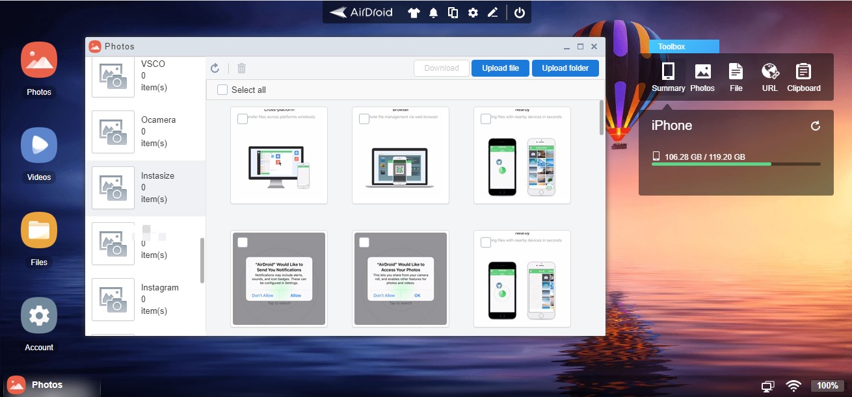Click the power sign-out icon
852x397 pixels.
pyautogui.click(x=519, y=12)
